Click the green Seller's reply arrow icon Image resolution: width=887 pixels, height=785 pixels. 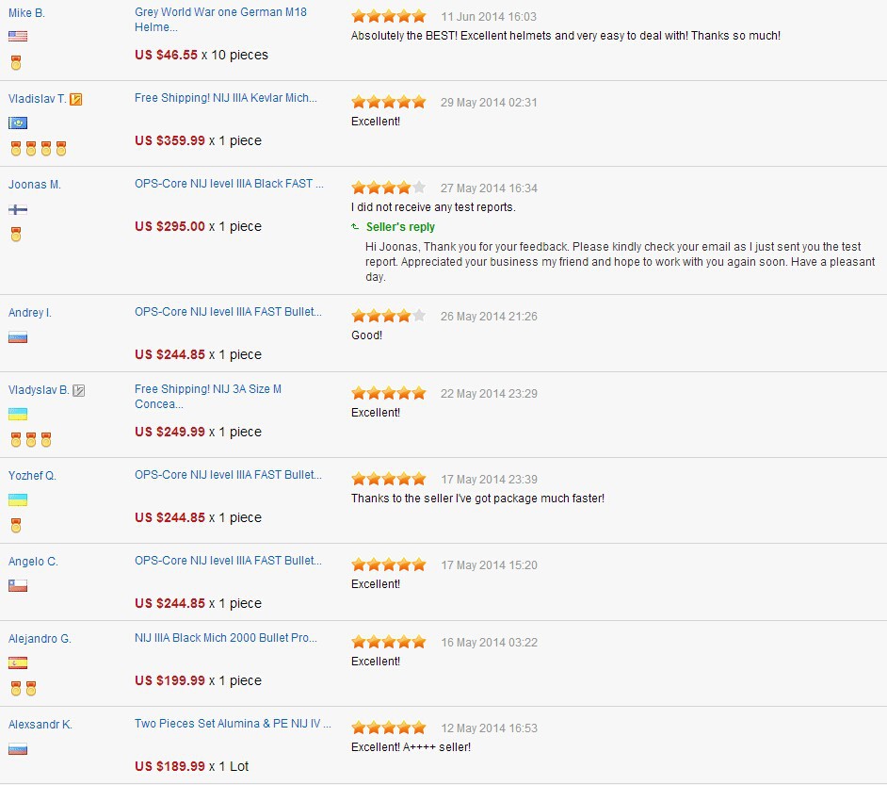[355, 227]
